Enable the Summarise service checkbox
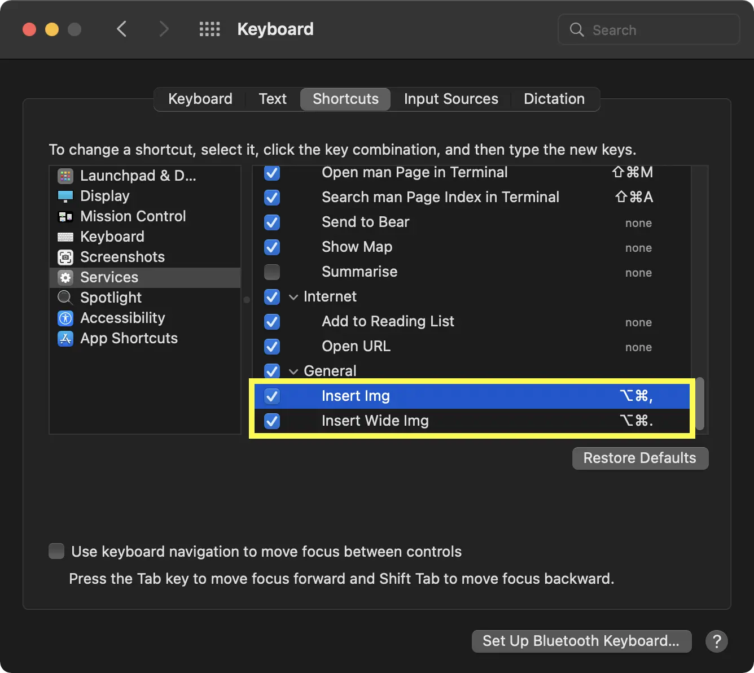The width and height of the screenshot is (754, 673). (x=271, y=272)
